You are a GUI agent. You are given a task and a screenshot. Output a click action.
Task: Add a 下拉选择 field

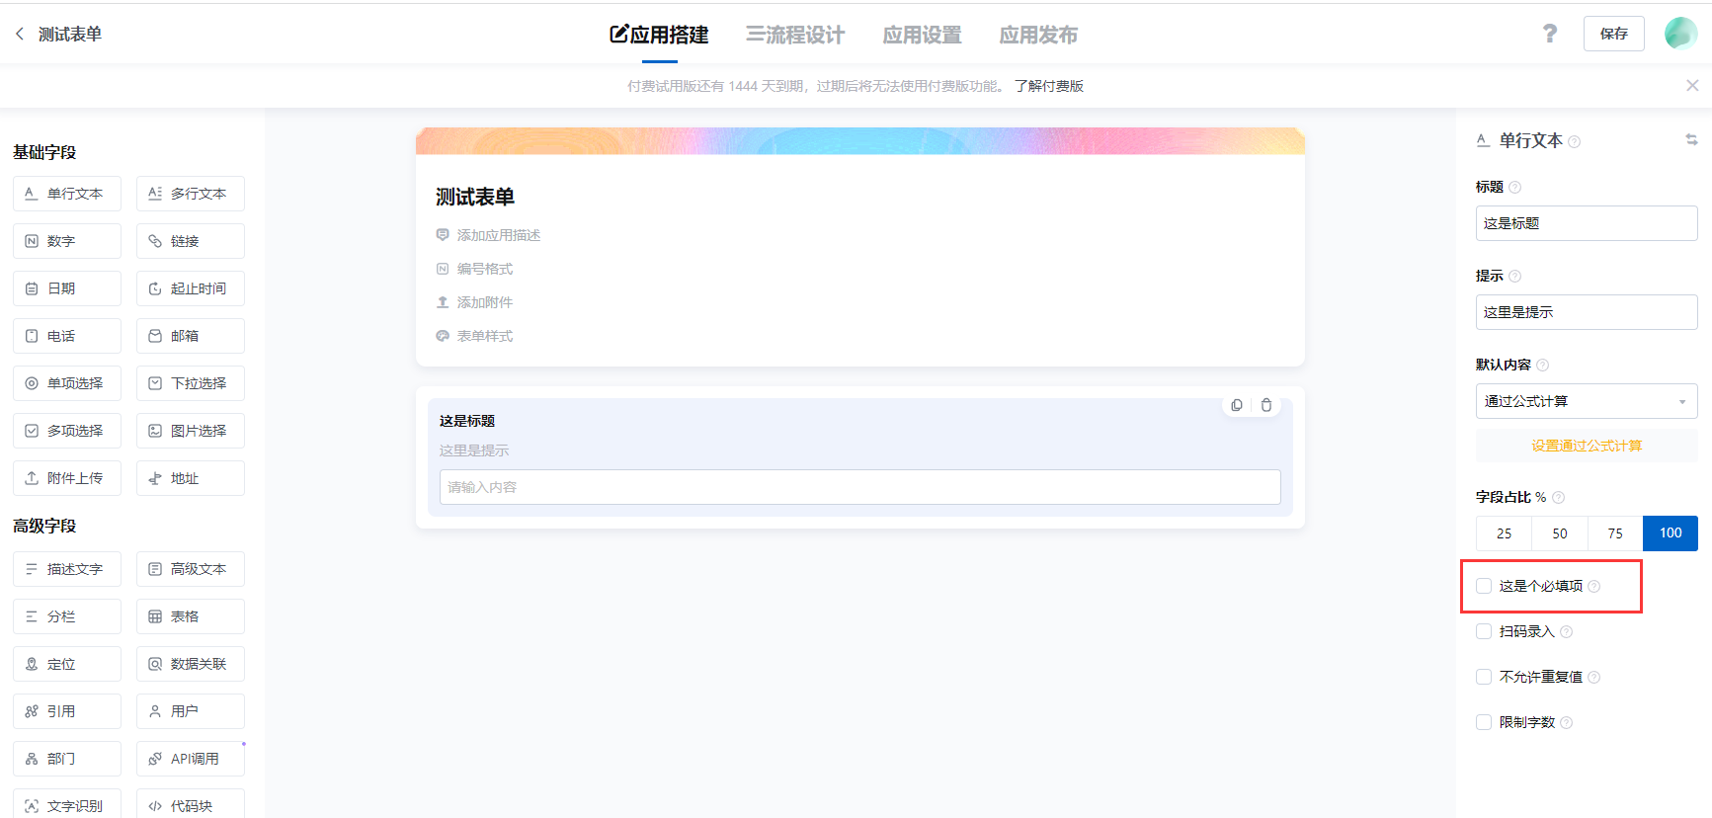click(191, 383)
